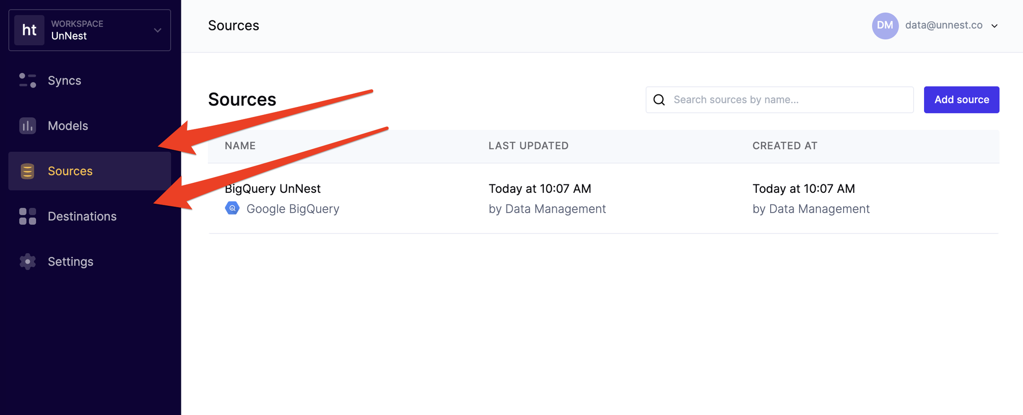Click the Syncs sidebar icon
The image size is (1023, 415).
click(x=27, y=80)
